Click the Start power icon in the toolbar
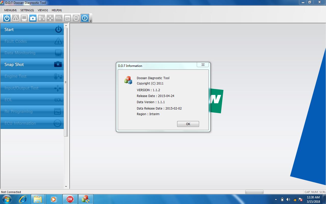The height and width of the screenshot is (204, 326). coord(7,18)
